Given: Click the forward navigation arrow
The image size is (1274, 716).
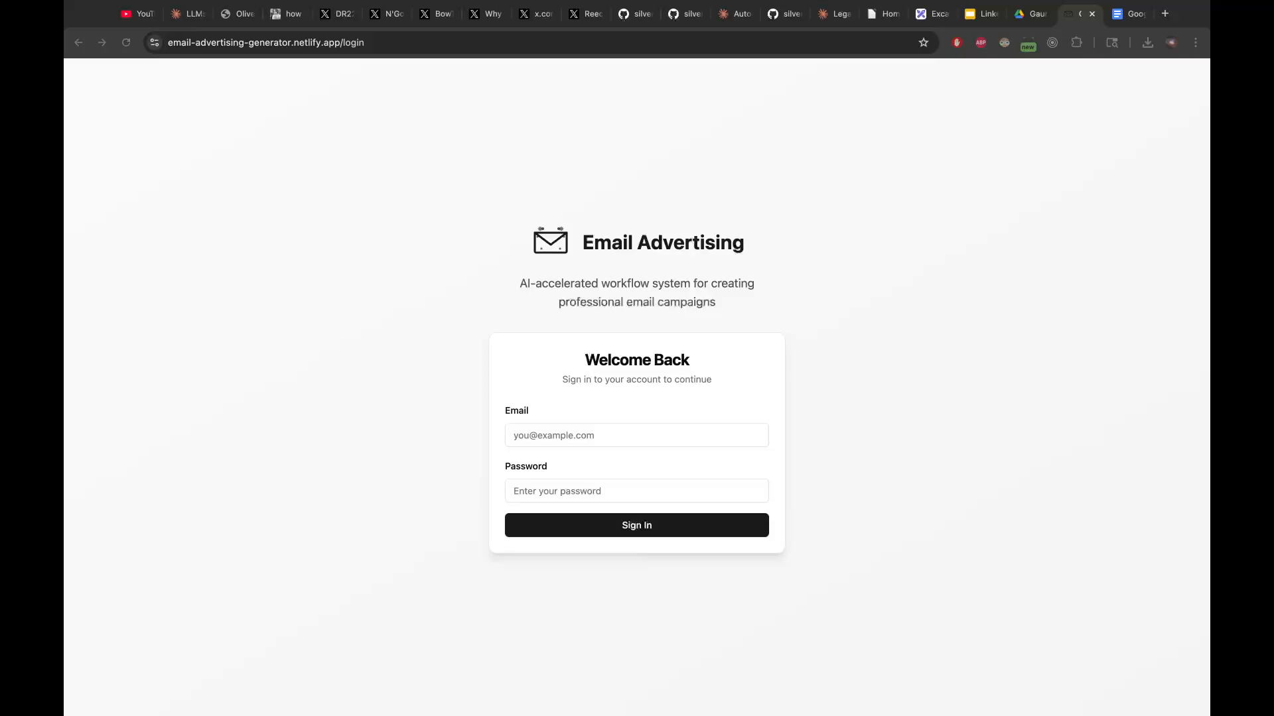Looking at the screenshot, I should [102, 42].
